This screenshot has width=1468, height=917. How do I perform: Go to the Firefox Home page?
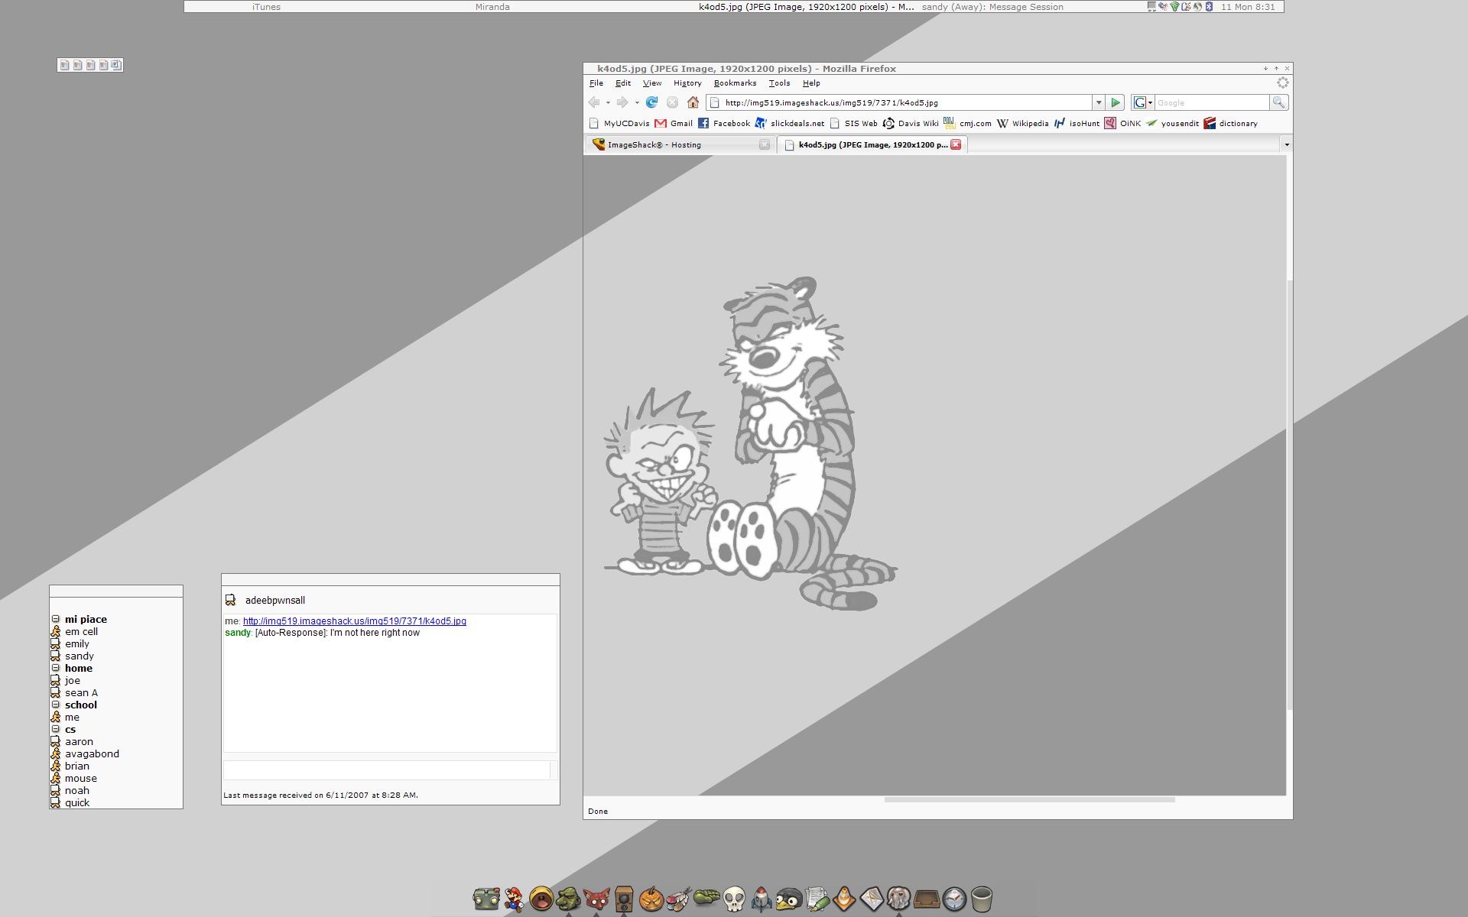[x=693, y=102]
